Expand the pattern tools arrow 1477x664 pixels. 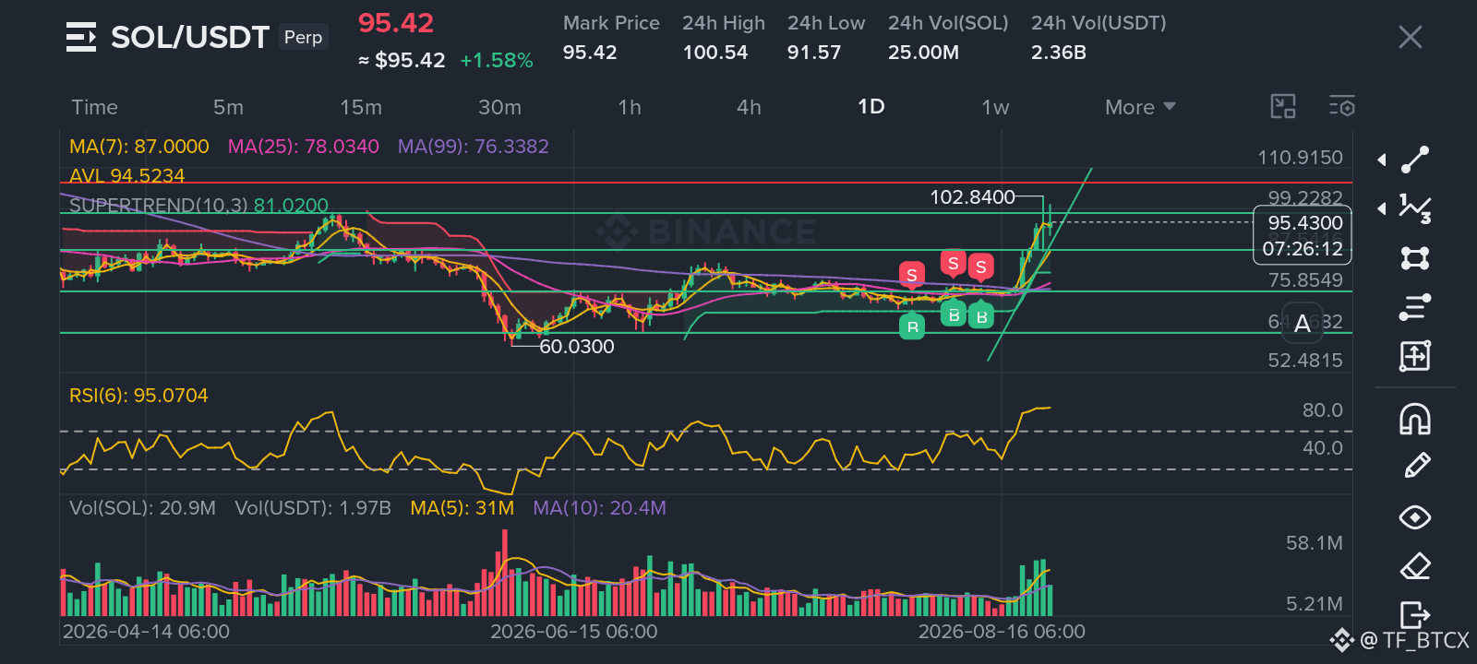coord(1382,208)
